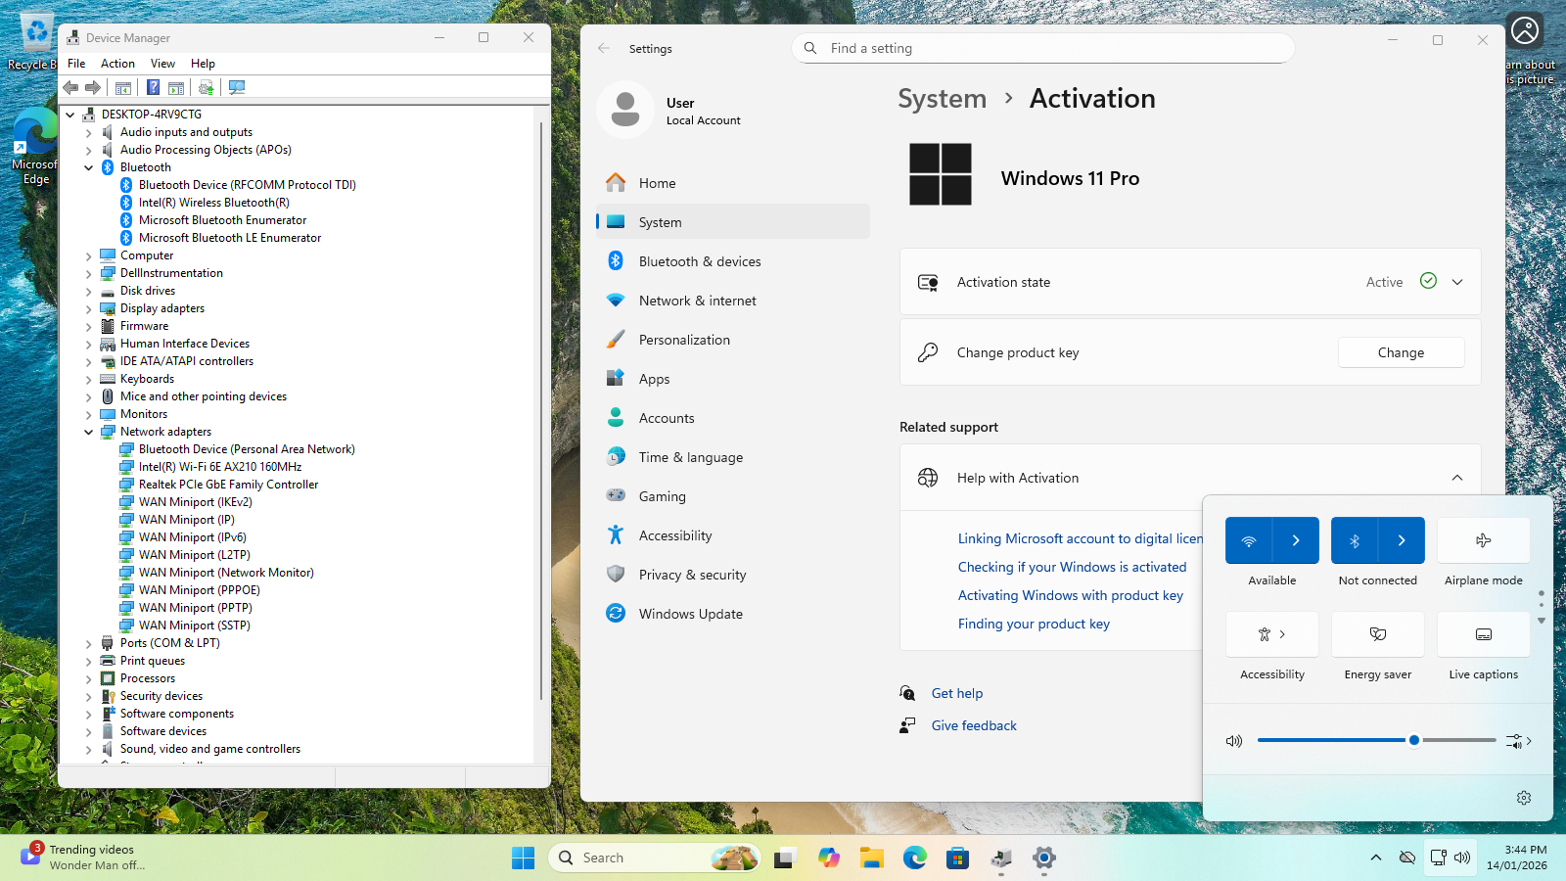The width and height of the screenshot is (1566, 881).
Task: Open the Action menu in Device Manager
Action: tap(117, 64)
